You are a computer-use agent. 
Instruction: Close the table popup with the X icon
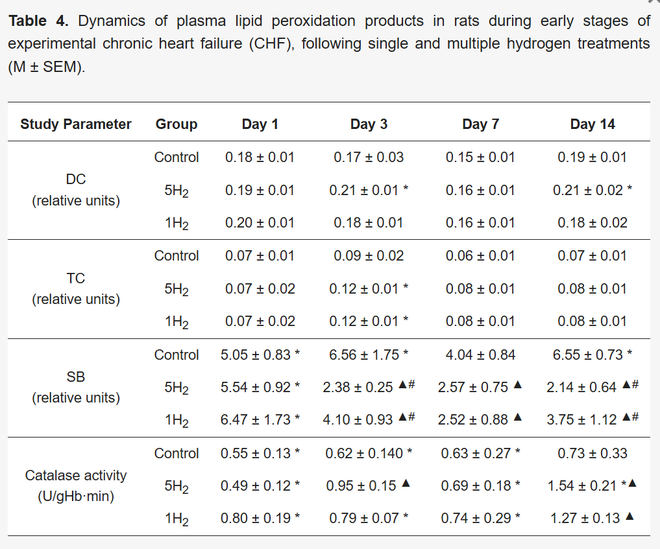click(x=653, y=3)
